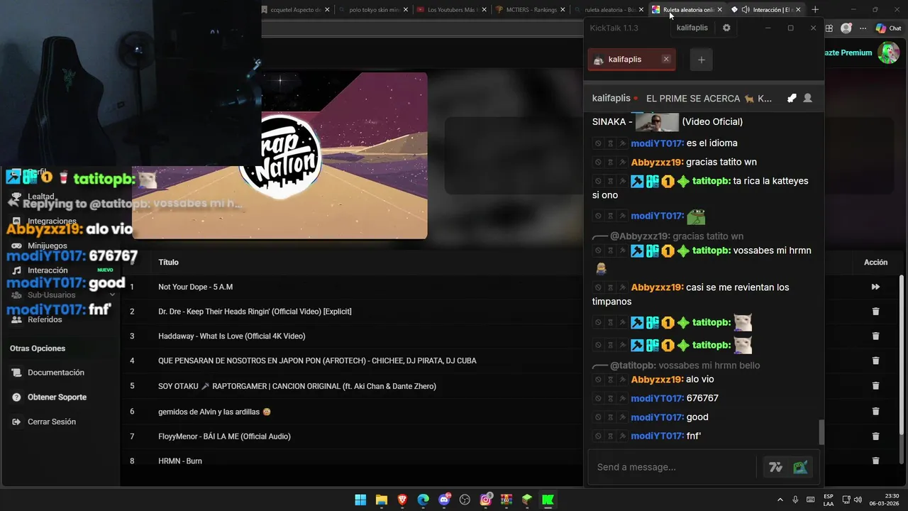This screenshot has width=908, height=511.
Task: Open OBS Studio from taskbar
Action: pos(465,500)
